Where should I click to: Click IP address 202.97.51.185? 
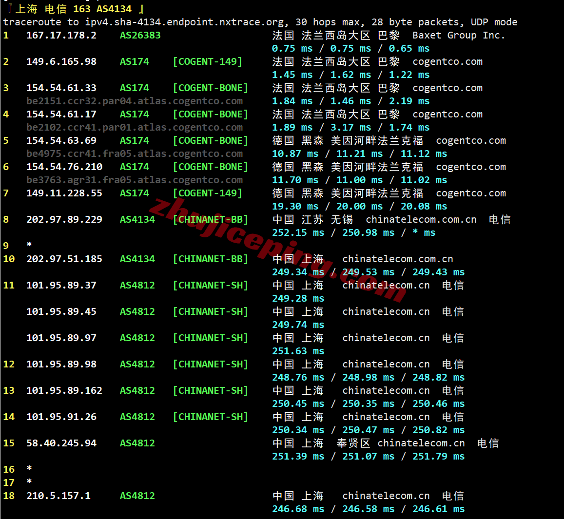(64, 259)
